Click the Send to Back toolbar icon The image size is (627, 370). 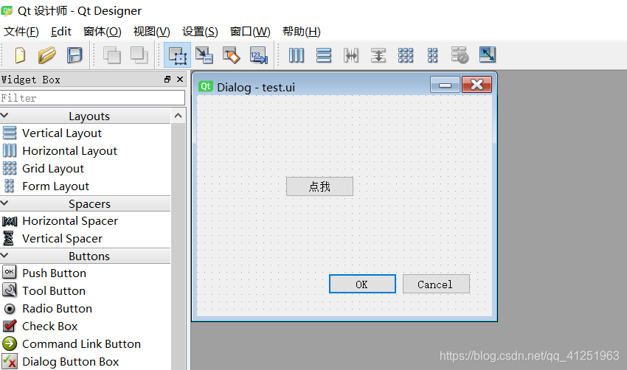[112, 55]
